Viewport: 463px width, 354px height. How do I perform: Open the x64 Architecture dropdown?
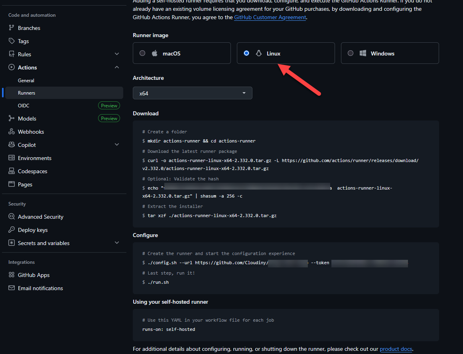pyautogui.click(x=192, y=93)
